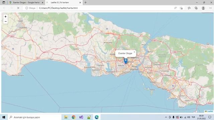214x120 pixels.
Task: Open the volume control icon
Action: pyautogui.click(x=189, y=117)
